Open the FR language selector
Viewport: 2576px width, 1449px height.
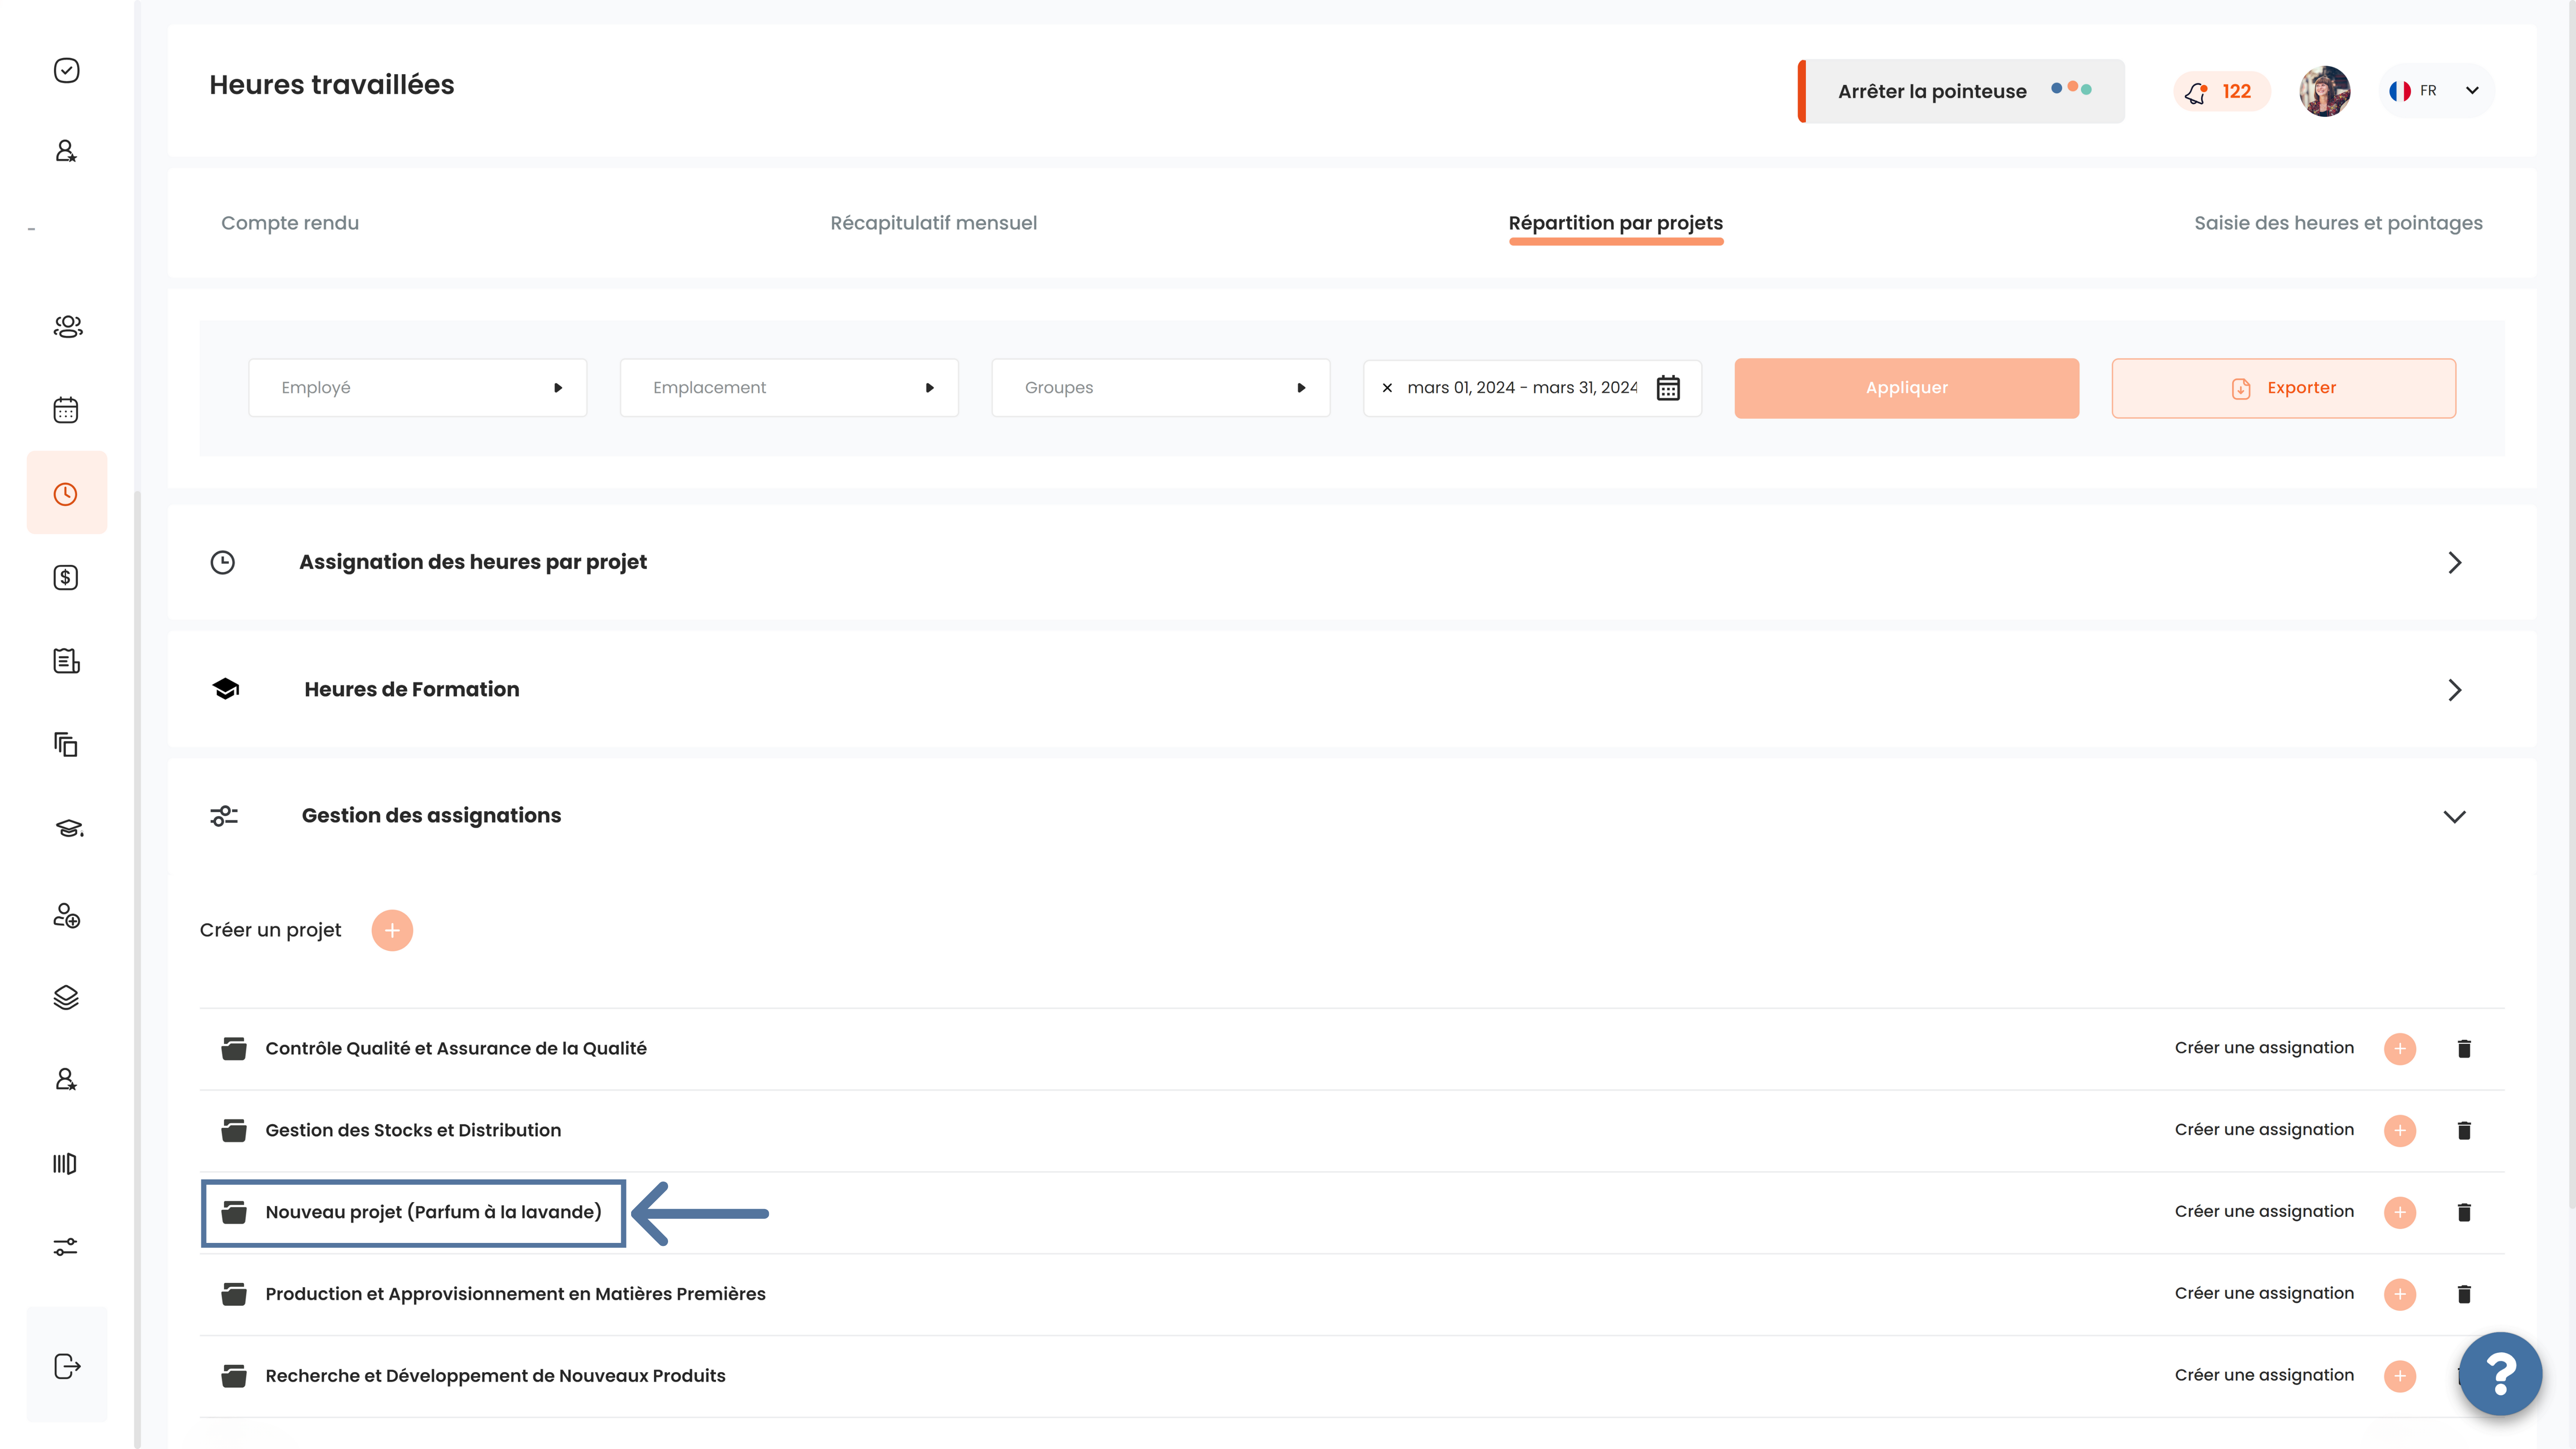[x=2436, y=91]
